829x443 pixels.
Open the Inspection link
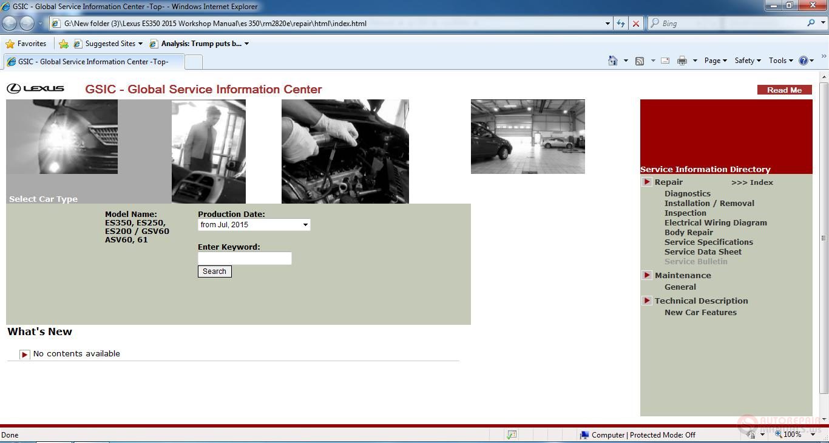coord(685,213)
